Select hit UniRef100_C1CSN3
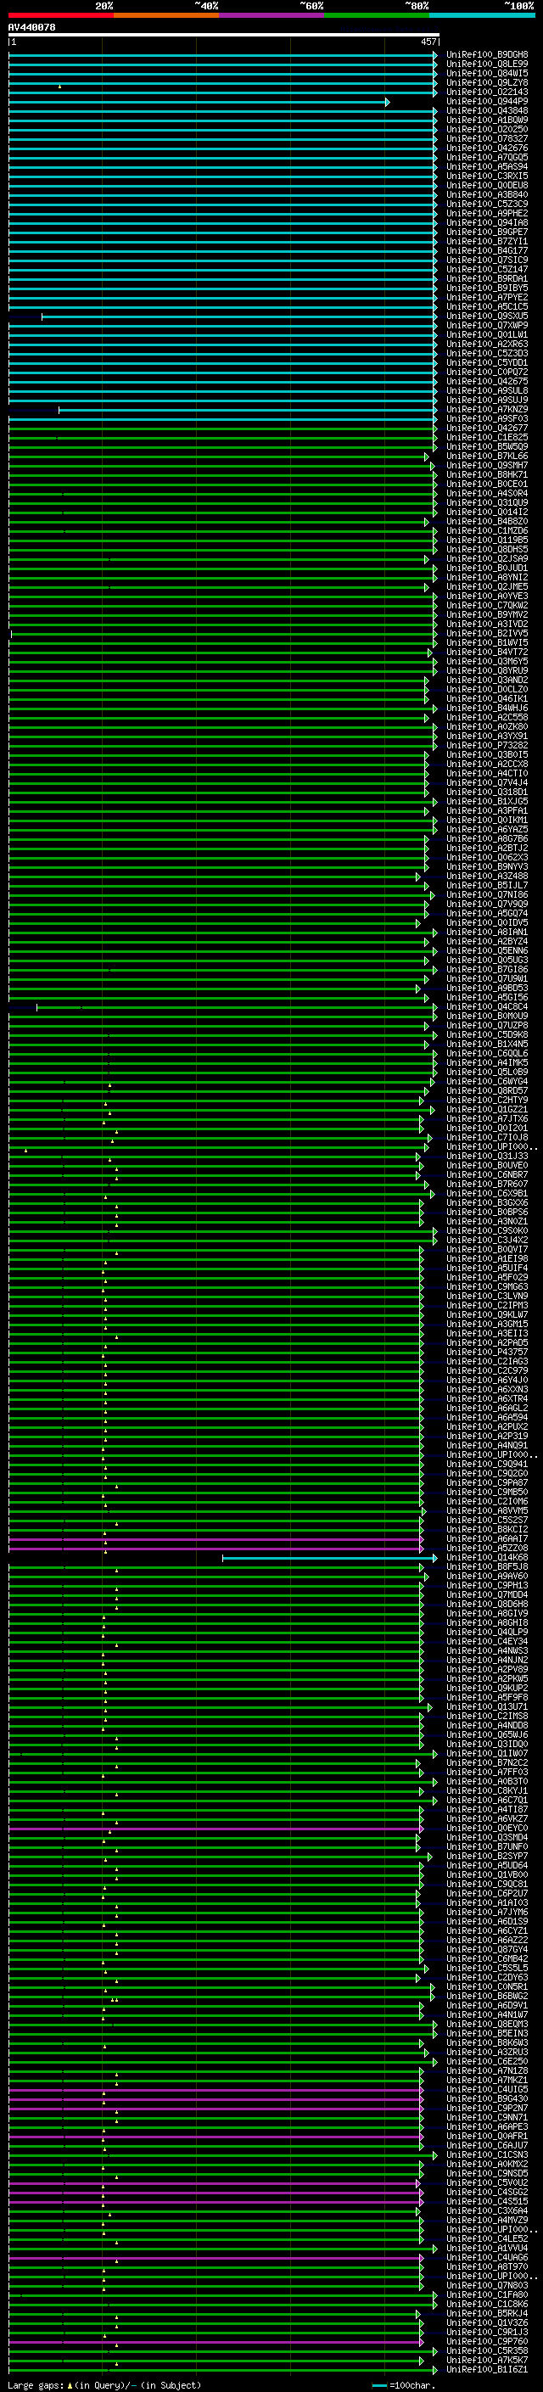Viewport: 543px width, 2392px height. 486,2154
